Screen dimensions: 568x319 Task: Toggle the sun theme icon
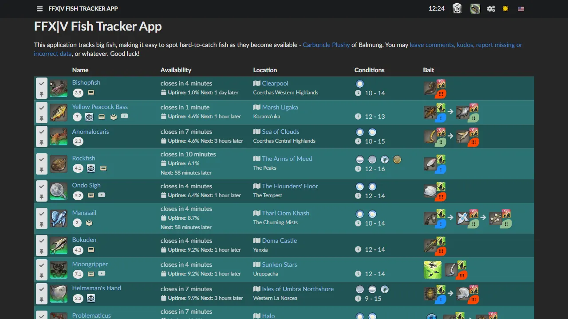coord(505,8)
